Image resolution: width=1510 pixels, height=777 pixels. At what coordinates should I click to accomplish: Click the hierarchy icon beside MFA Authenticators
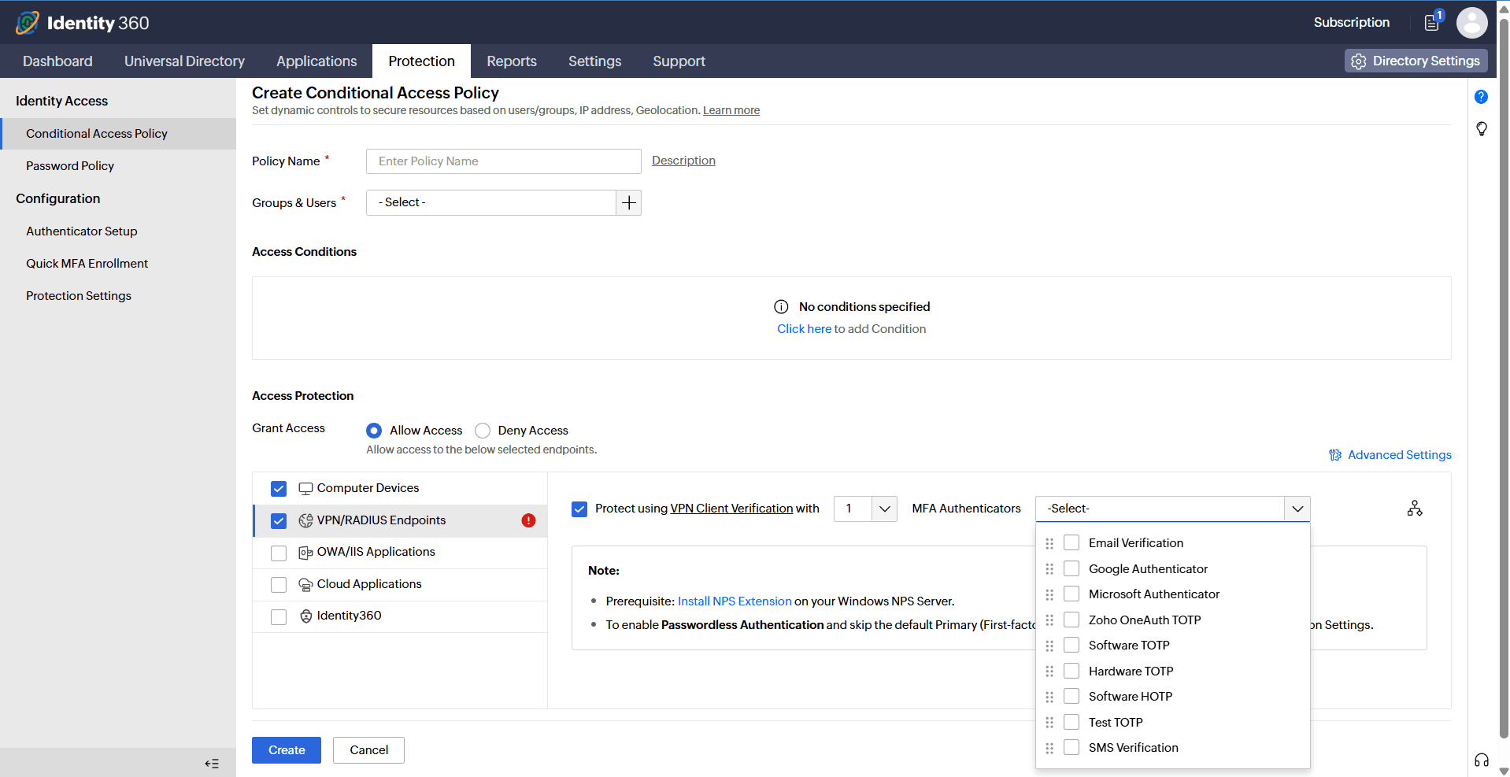coord(1415,509)
